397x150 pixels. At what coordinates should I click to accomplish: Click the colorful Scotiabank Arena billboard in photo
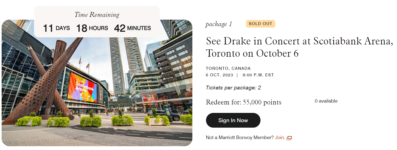coord(82,88)
